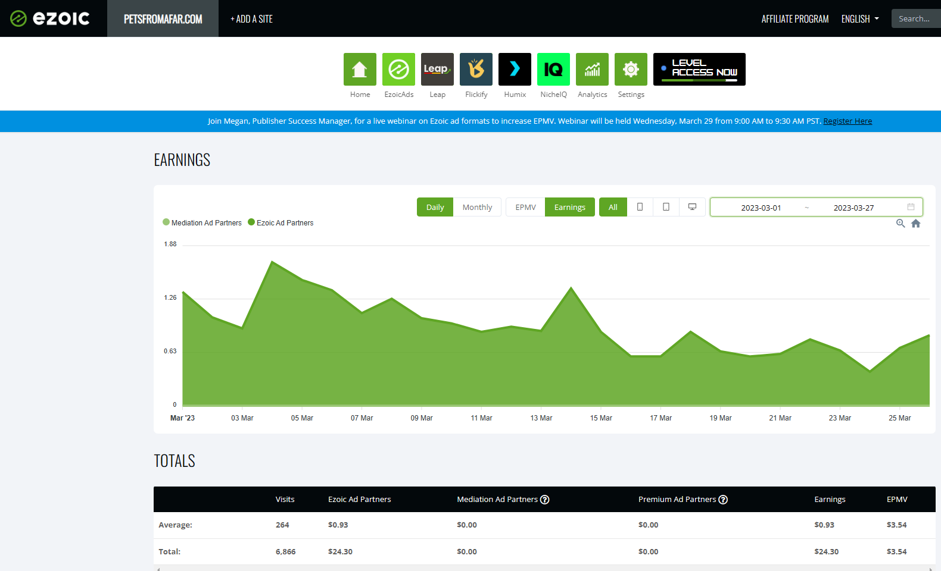This screenshot has width=941, height=571.
Task: Click Premium Ad Partners help icon
Action: (x=723, y=500)
